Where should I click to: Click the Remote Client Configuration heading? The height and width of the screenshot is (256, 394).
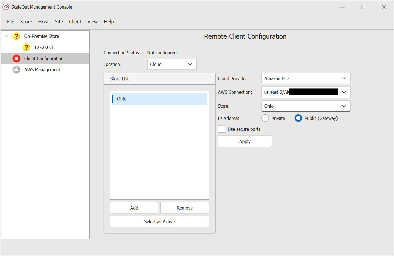pos(245,36)
